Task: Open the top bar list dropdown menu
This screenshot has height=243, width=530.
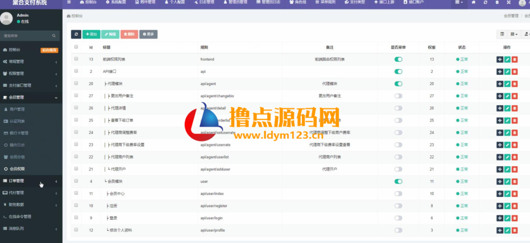Action: [x=459, y=2]
